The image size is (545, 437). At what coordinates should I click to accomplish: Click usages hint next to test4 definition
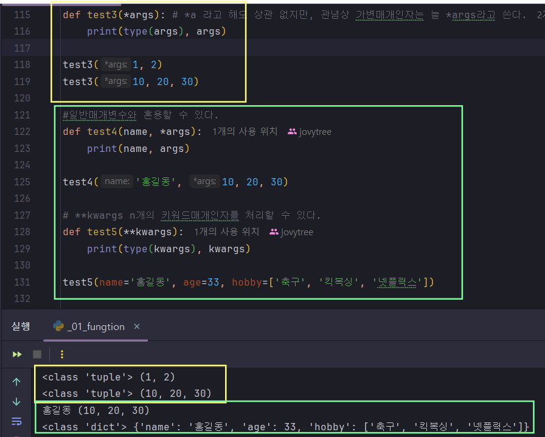coord(245,132)
